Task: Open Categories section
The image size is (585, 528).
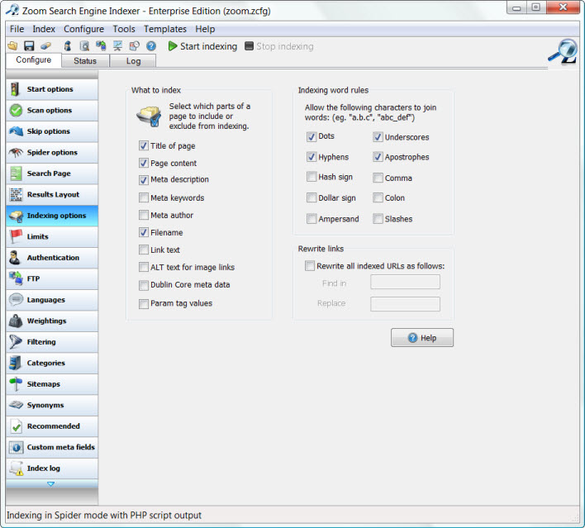Action: (x=52, y=363)
